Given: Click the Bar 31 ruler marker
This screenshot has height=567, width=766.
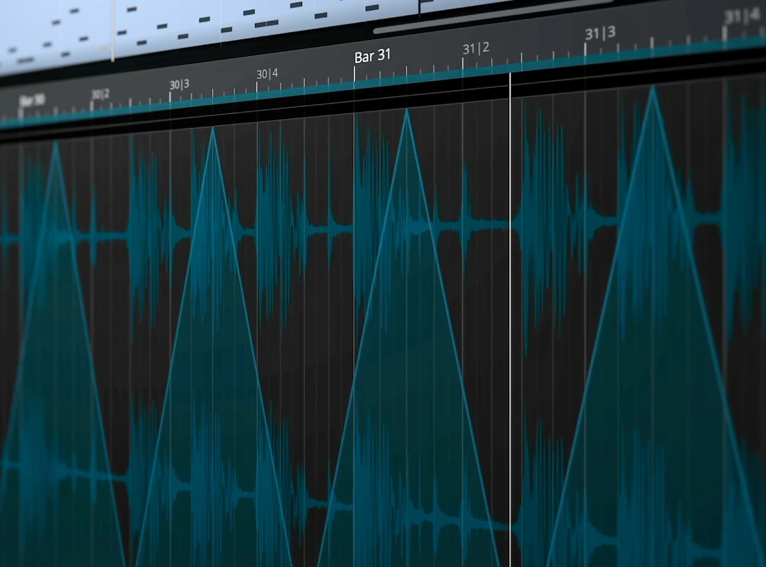Looking at the screenshot, I should pos(372,56).
